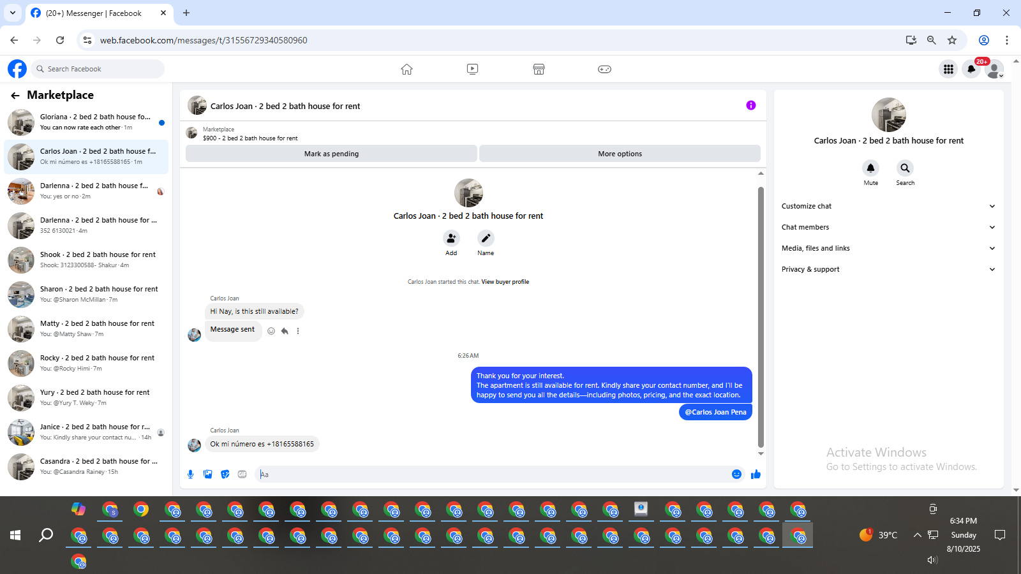Screen dimensions: 1021x574
Task: Click More options button
Action: pos(620,154)
